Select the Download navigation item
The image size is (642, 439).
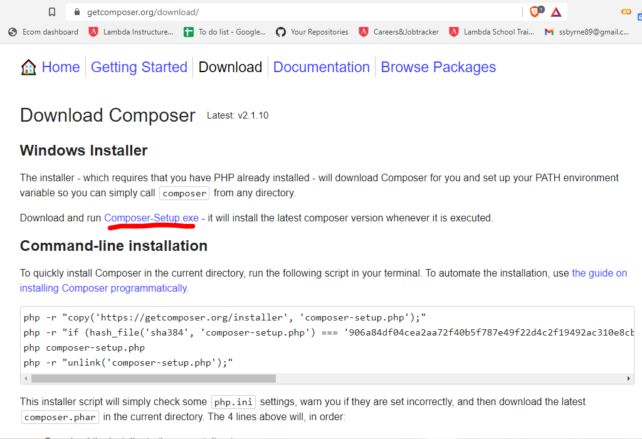click(x=230, y=67)
